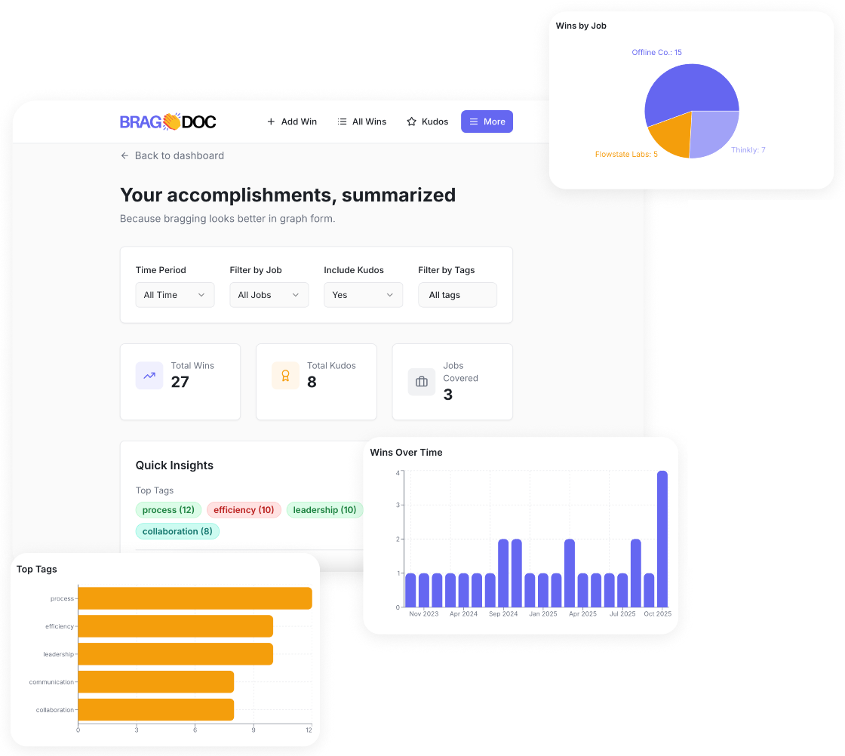Click the plus icon next to Add Win

click(270, 121)
